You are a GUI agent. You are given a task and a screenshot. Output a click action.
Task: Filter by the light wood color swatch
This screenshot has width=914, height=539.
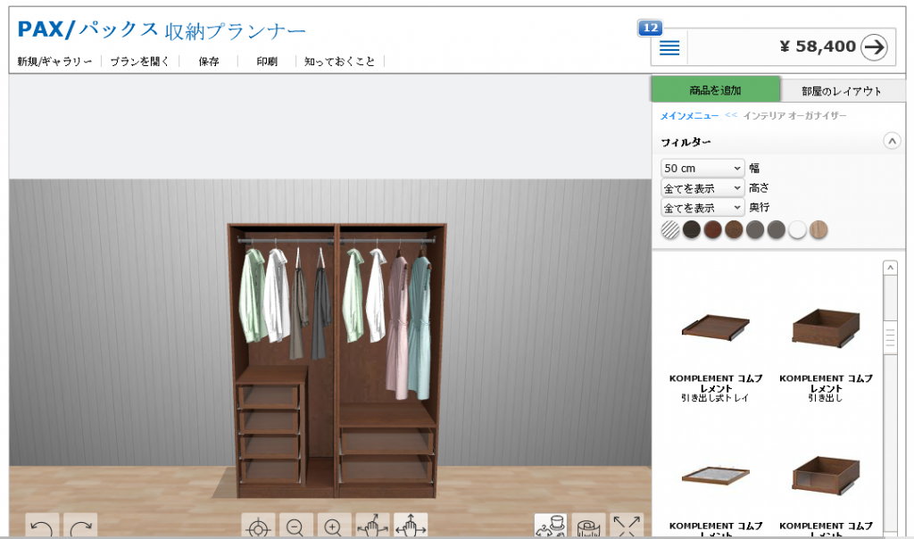point(818,230)
